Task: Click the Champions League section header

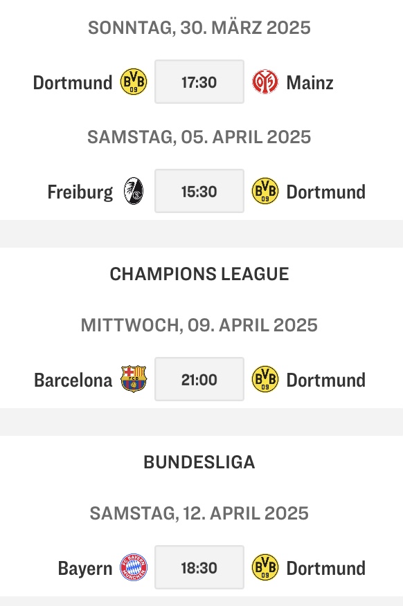Action: 200,274
